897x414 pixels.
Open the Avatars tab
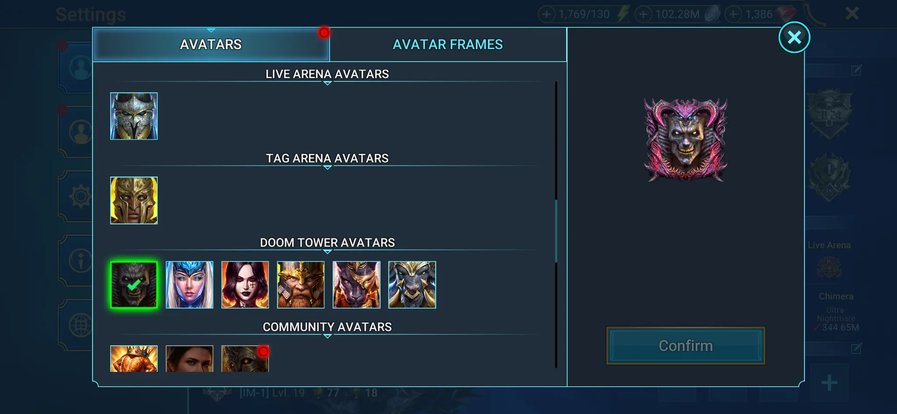[211, 44]
